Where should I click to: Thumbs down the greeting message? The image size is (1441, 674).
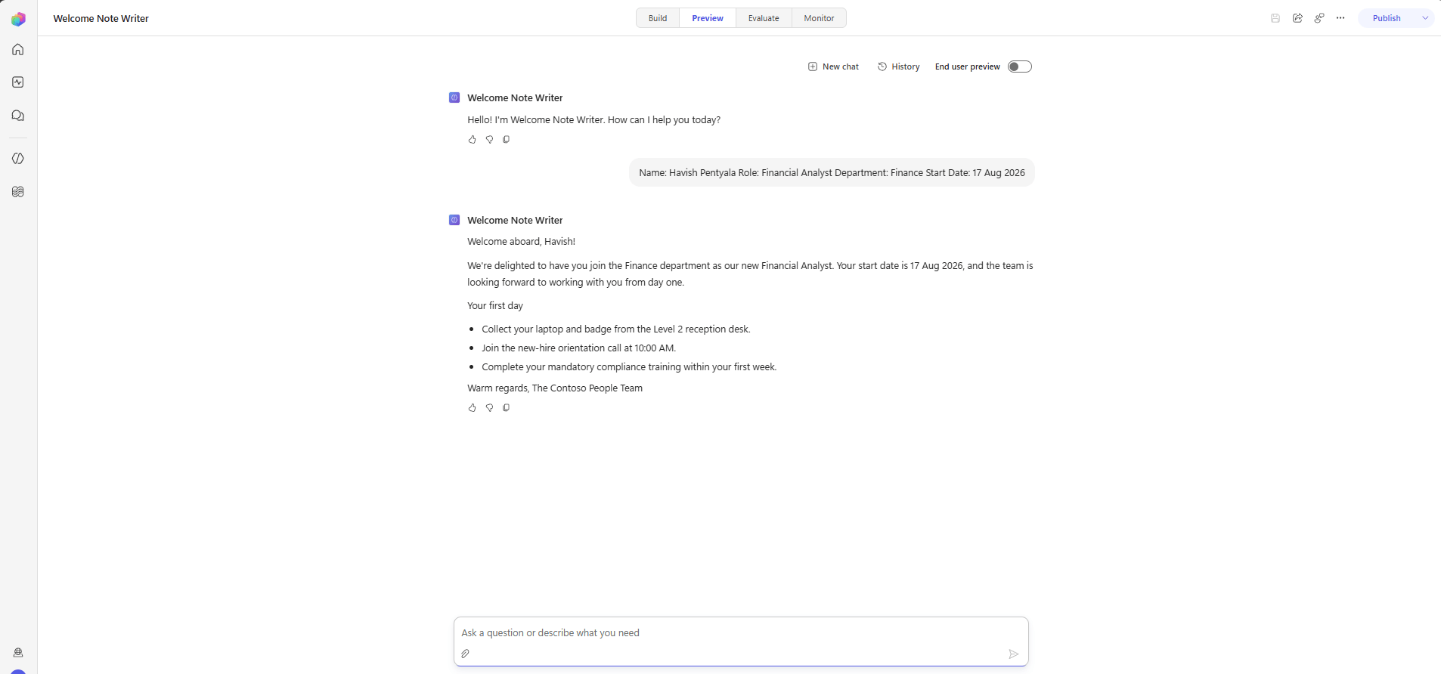coord(489,139)
